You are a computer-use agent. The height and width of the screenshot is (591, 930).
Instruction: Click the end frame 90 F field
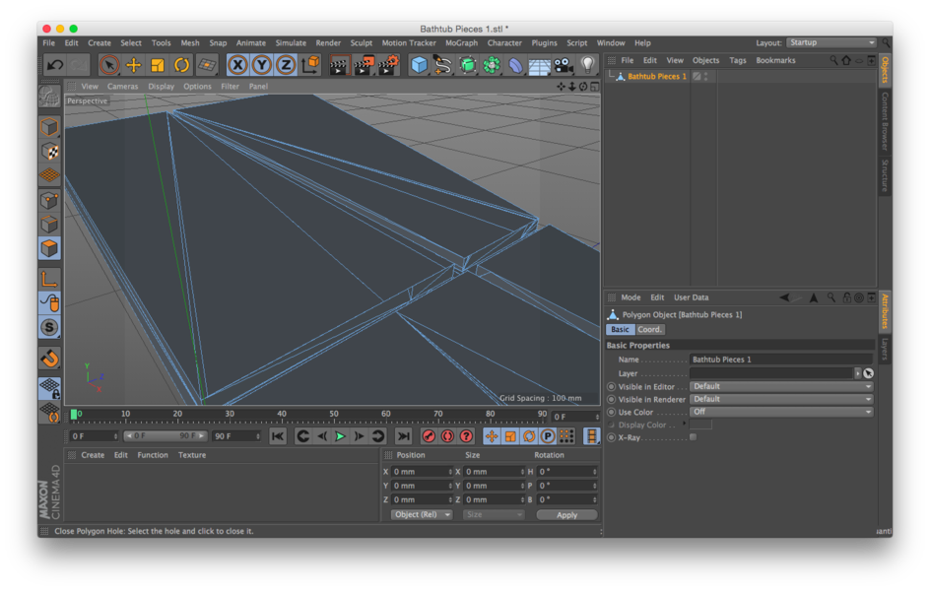coord(236,436)
